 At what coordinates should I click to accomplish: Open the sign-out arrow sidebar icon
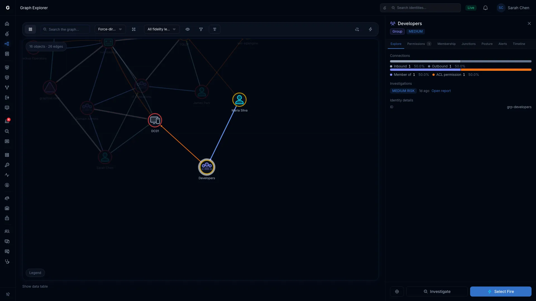tap(7, 98)
